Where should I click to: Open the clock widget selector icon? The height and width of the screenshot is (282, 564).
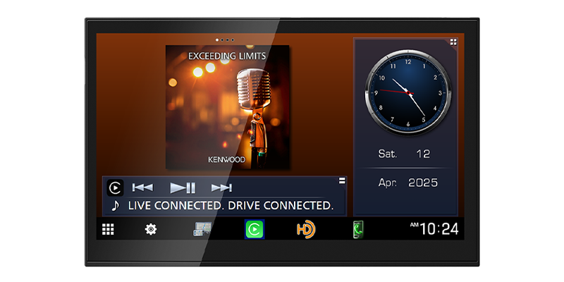pos(453,42)
